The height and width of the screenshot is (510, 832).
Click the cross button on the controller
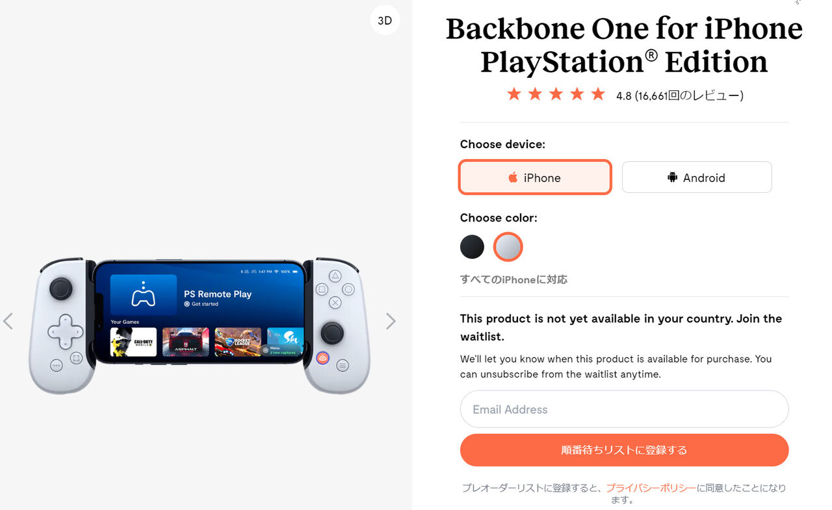click(335, 302)
